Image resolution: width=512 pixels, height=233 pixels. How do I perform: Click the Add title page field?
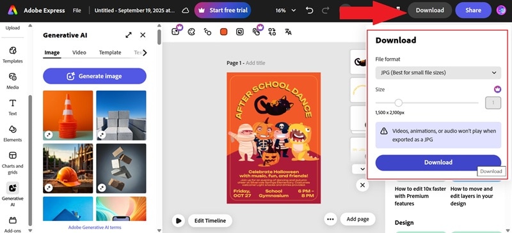pos(255,63)
